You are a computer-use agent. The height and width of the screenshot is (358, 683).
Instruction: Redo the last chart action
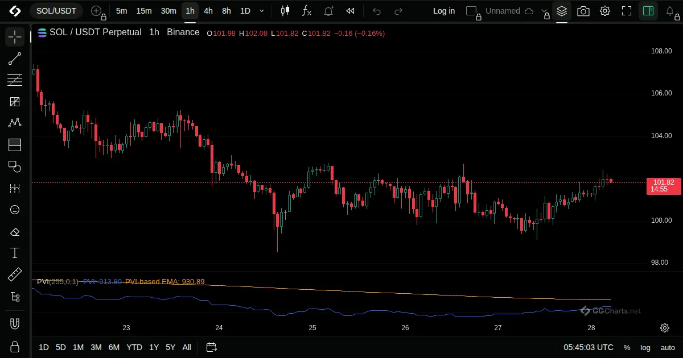[398, 11]
